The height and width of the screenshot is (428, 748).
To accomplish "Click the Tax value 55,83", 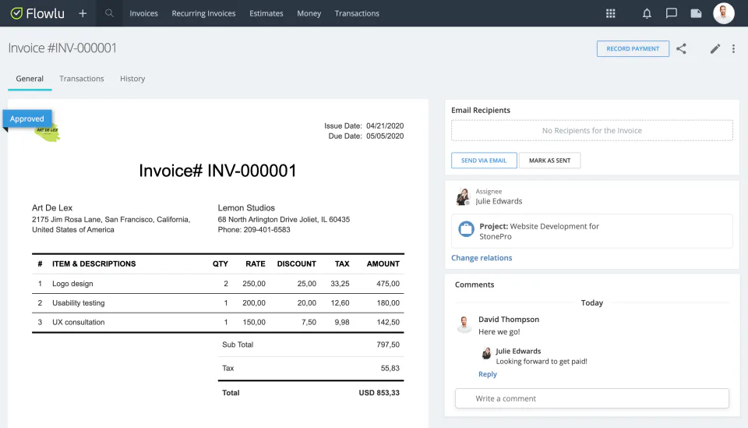I will point(390,368).
